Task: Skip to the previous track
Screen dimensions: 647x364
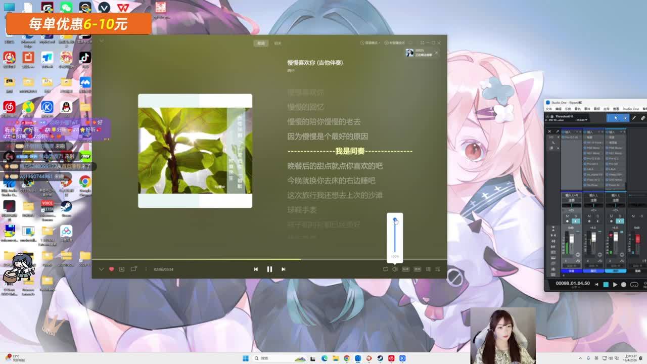Action: [256, 269]
